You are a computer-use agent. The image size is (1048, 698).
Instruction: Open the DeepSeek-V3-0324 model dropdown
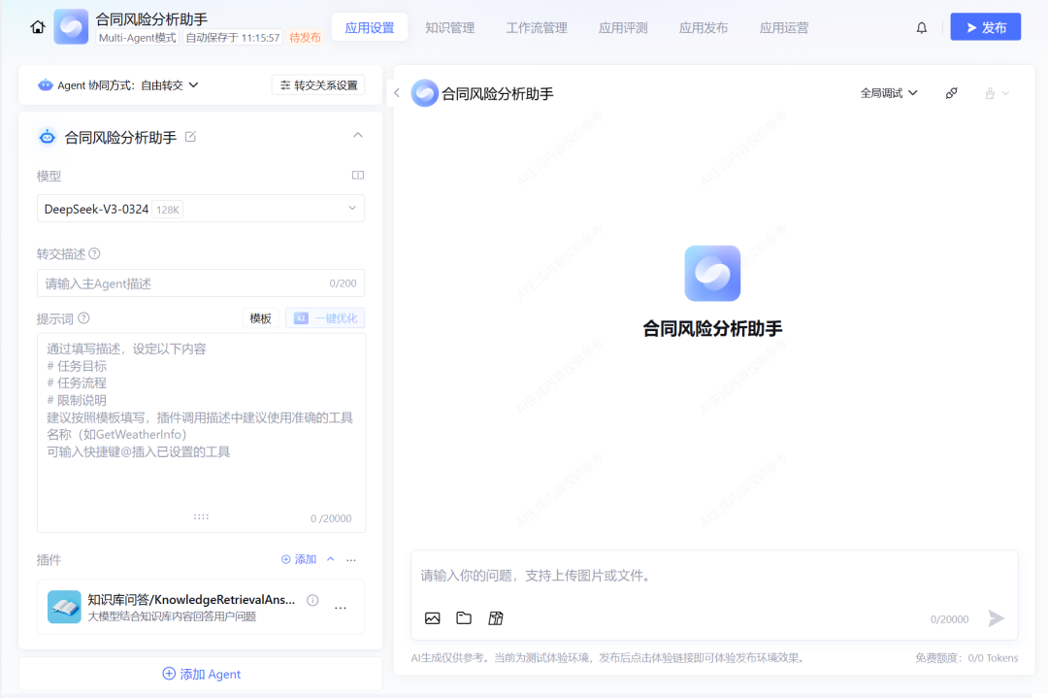click(201, 209)
